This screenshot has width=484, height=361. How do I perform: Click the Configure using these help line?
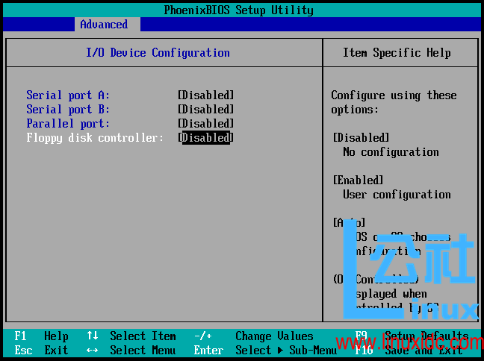(x=394, y=95)
